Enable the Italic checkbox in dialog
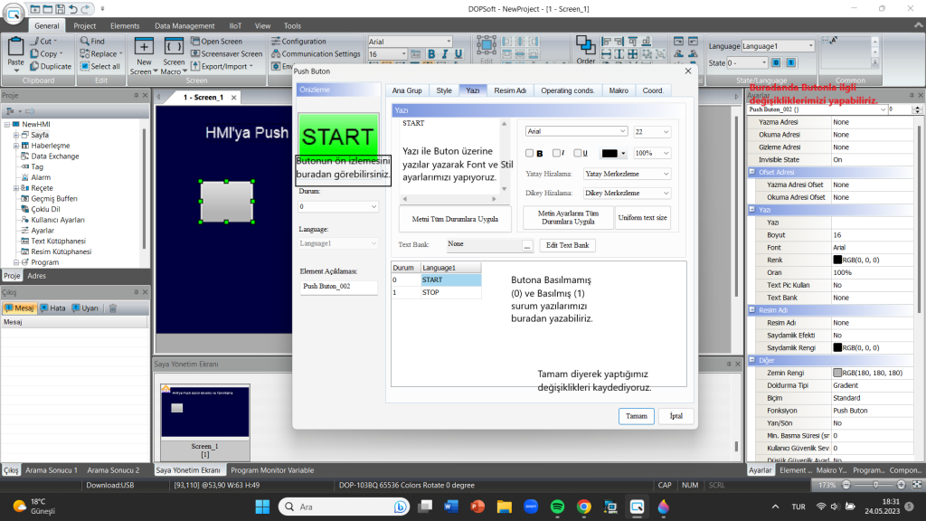926x521 pixels. [556, 153]
